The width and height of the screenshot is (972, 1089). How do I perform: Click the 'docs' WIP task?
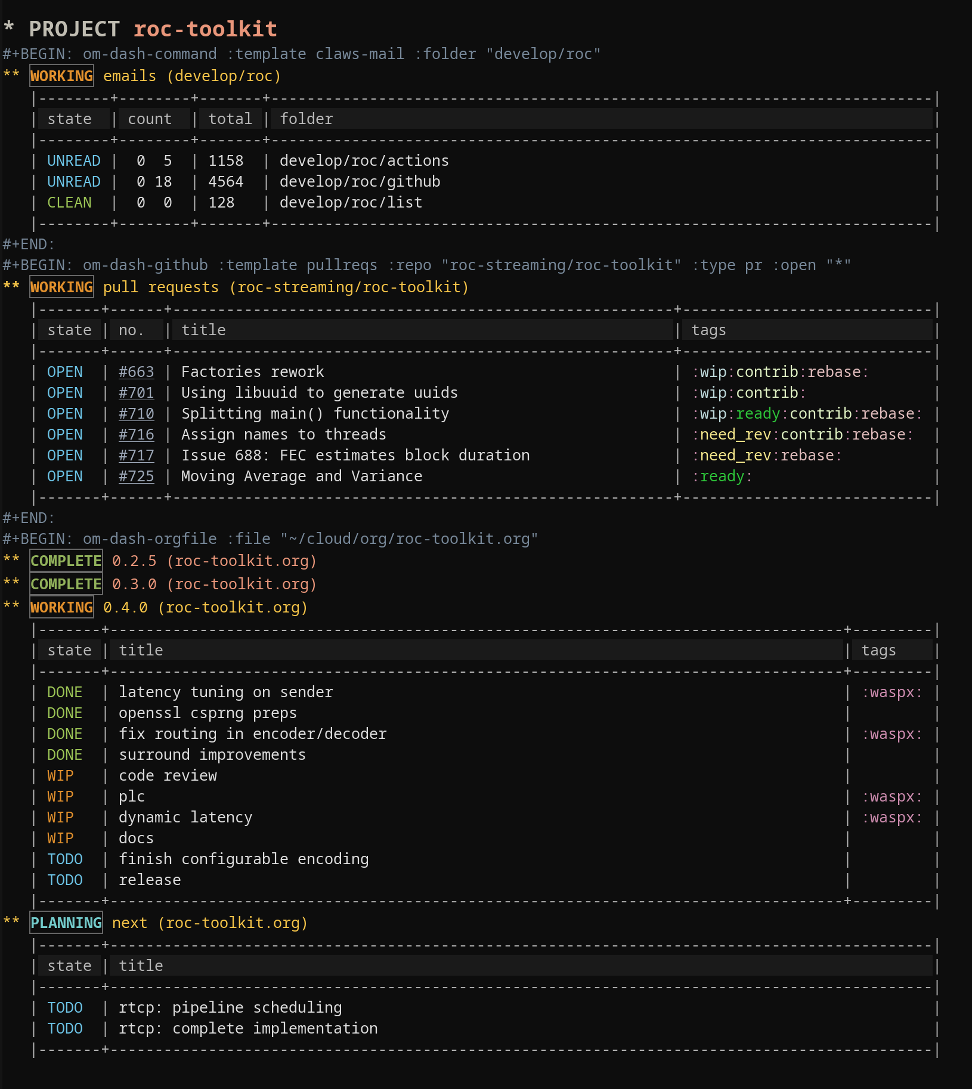[x=136, y=839]
